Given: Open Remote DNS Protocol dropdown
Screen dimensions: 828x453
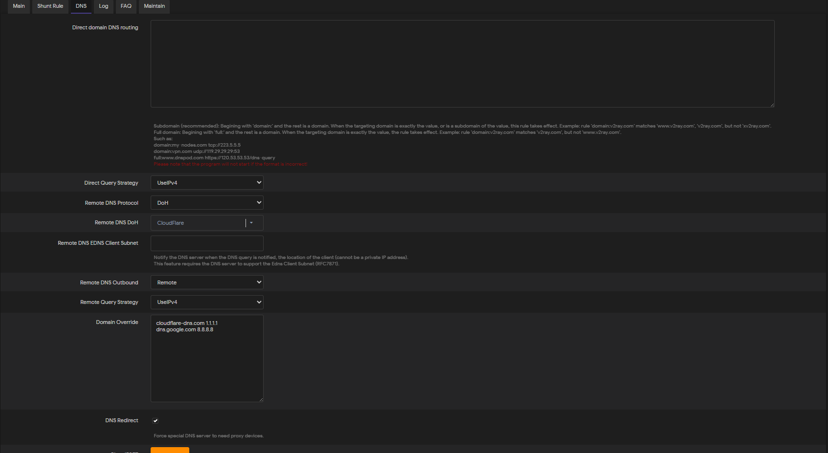Looking at the screenshot, I should 207,203.
